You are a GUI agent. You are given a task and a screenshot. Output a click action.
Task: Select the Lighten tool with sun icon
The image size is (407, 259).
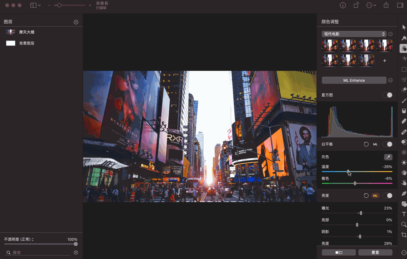click(x=404, y=162)
